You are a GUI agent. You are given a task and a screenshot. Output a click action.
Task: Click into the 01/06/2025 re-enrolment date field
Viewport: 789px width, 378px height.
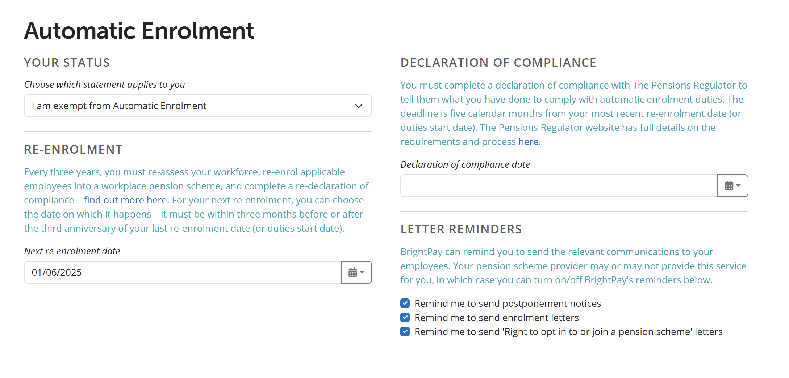click(x=183, y=272)
